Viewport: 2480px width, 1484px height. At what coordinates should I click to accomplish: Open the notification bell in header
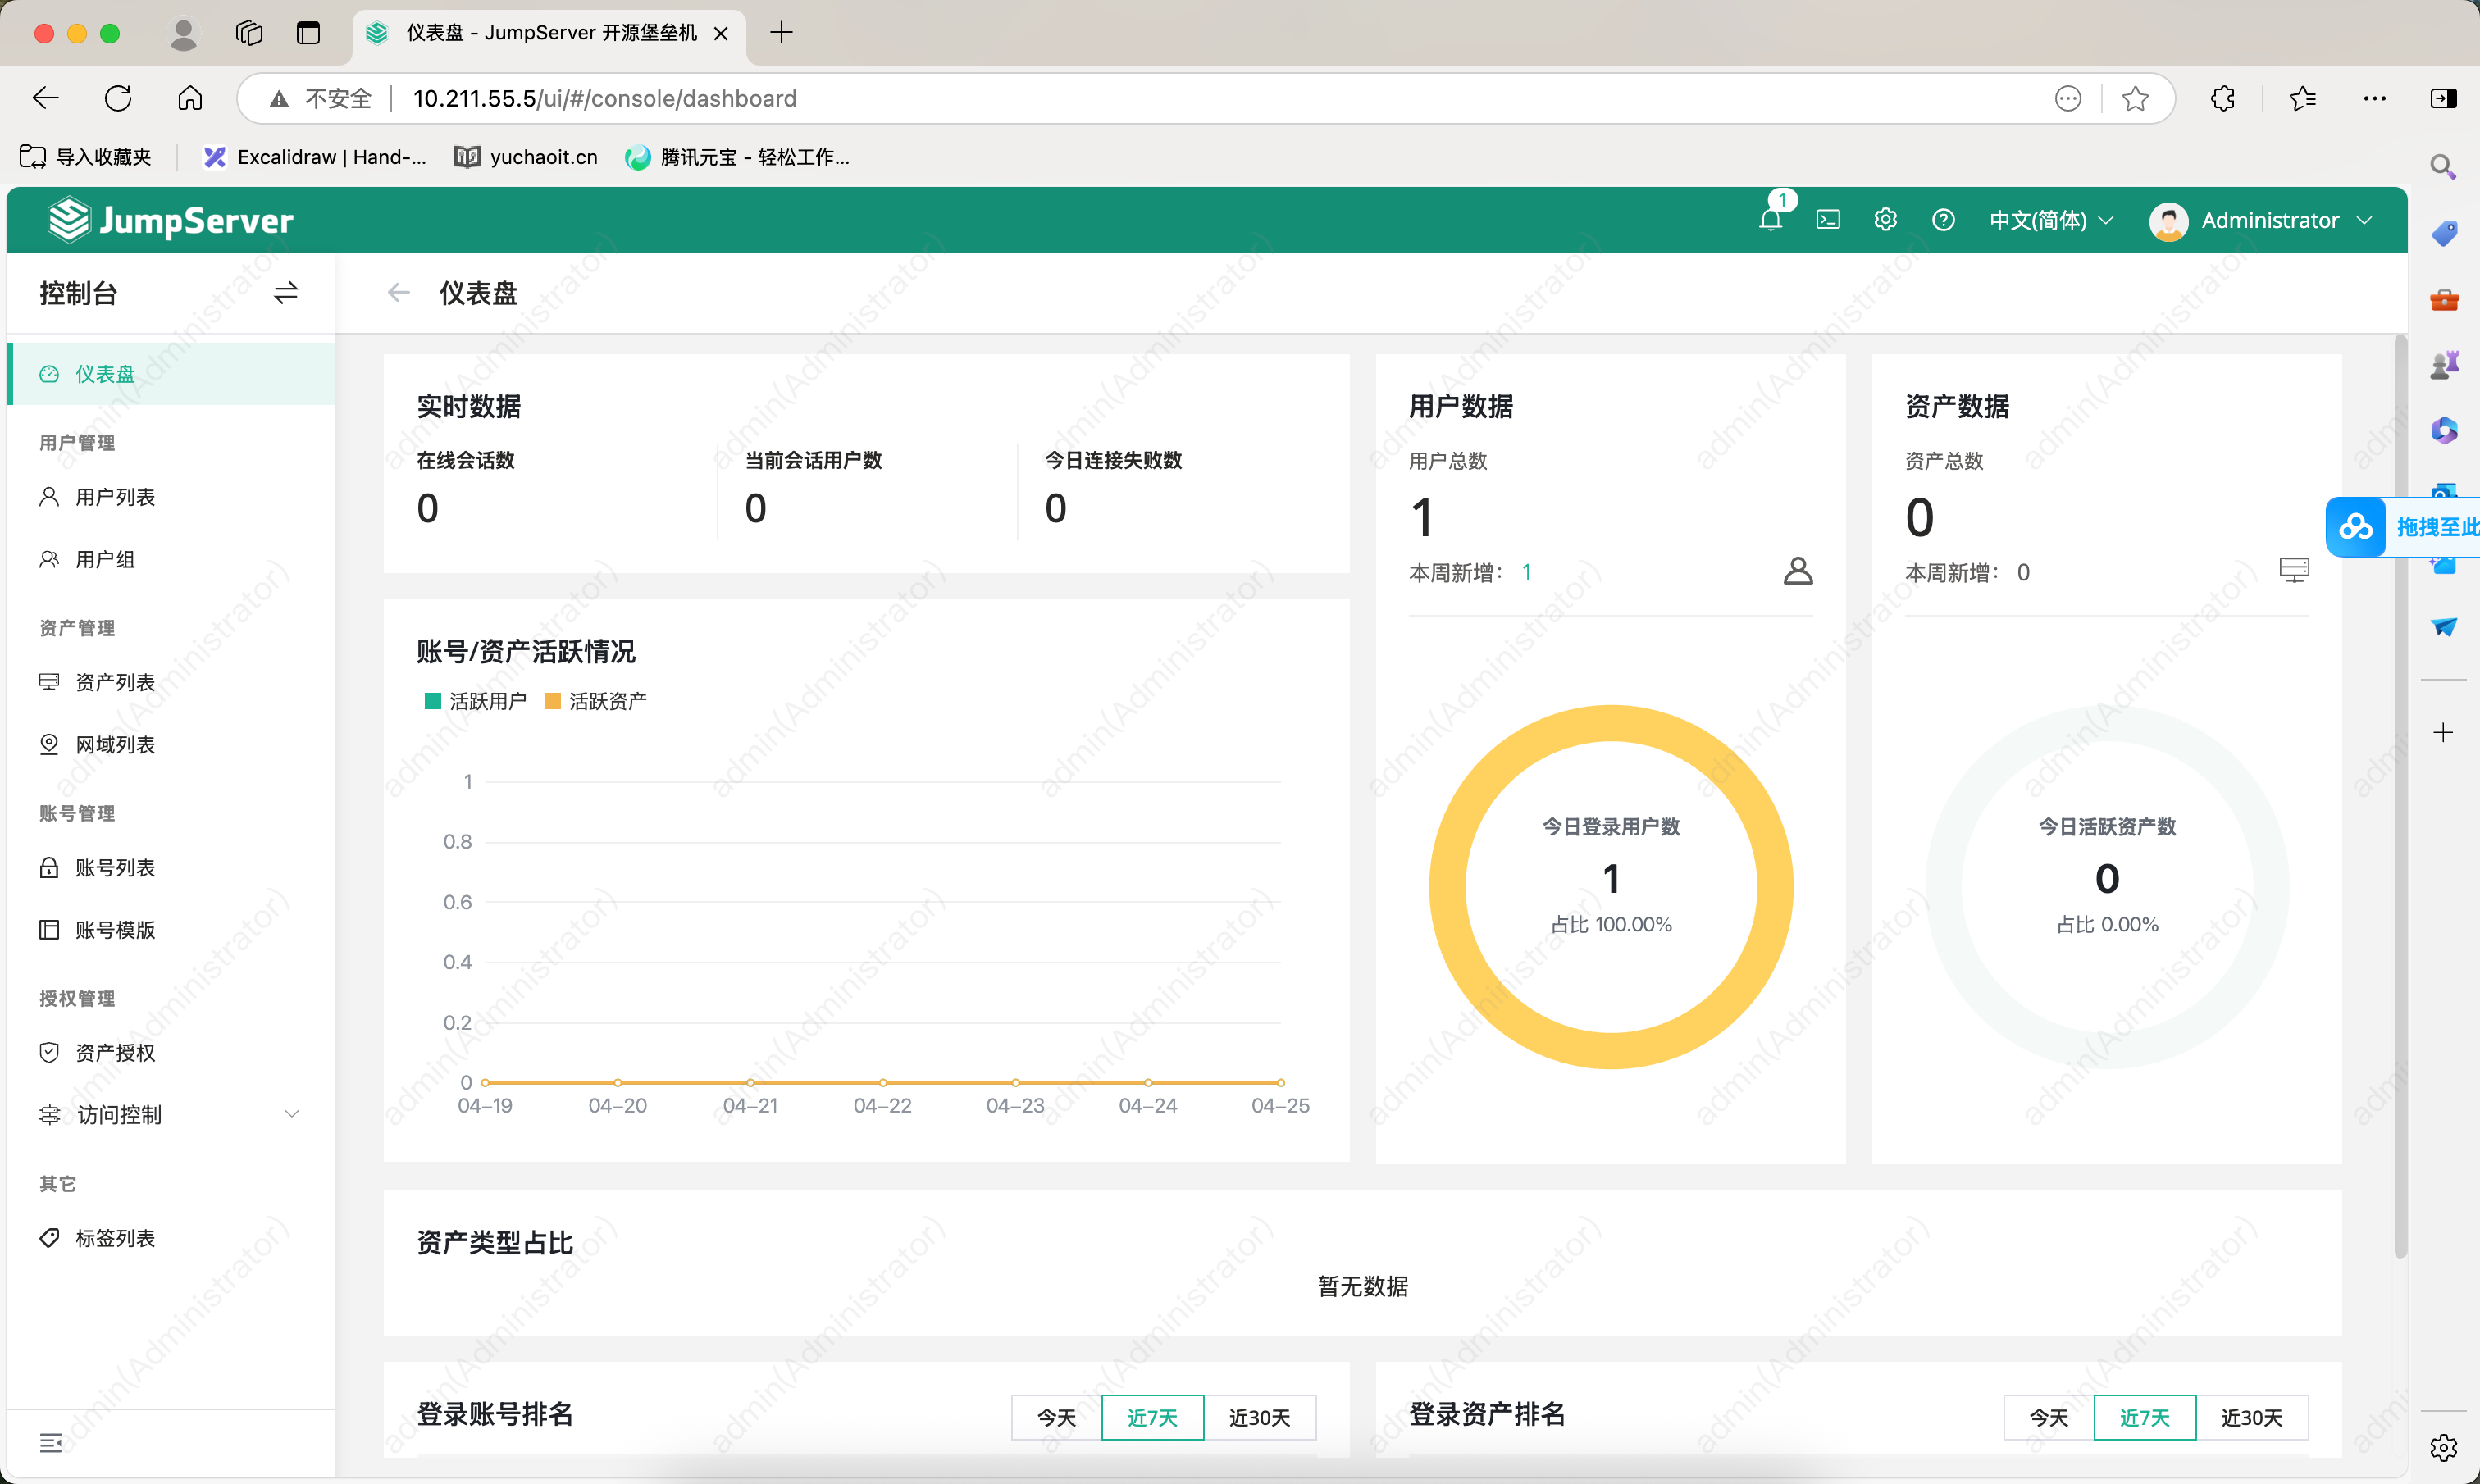click(x=1770, y=220)
